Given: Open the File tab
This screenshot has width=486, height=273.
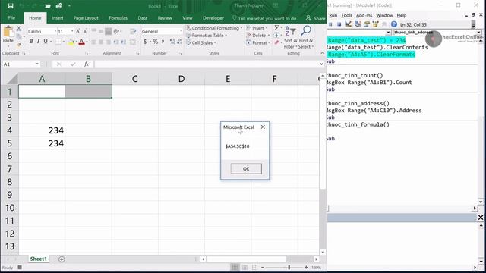Looking at the screenshot, I should [x=12, y=18].
